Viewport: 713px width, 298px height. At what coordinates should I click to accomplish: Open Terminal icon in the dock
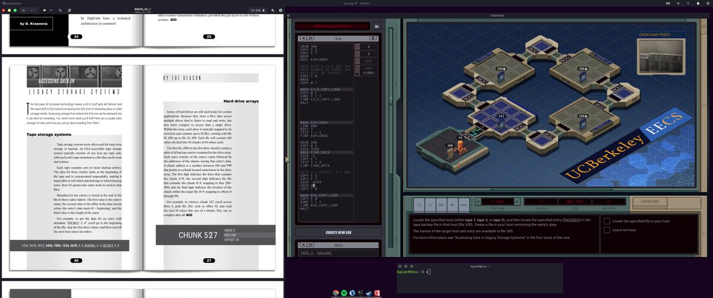coord(361,293)
